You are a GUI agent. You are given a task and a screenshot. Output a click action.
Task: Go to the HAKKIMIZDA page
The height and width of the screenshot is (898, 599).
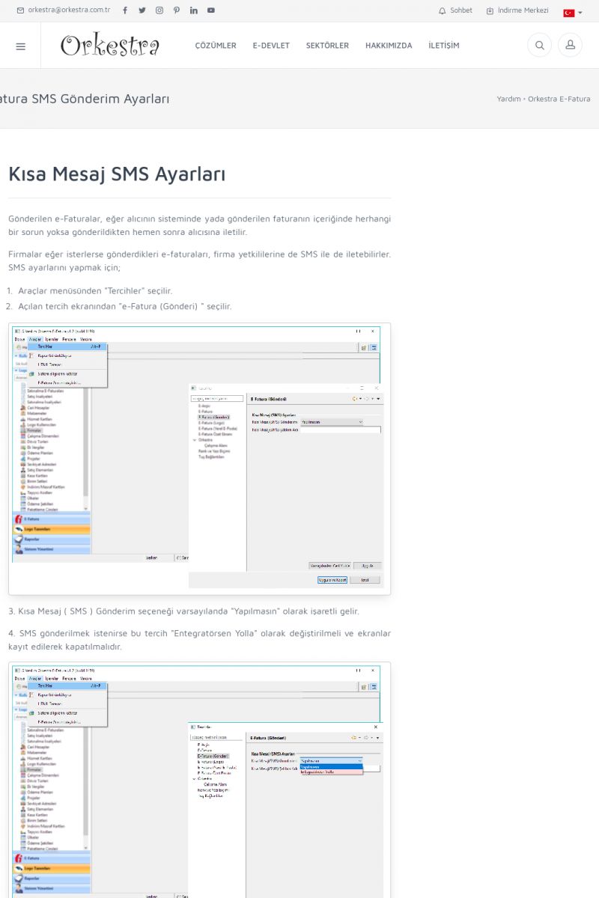pos(389,46)
